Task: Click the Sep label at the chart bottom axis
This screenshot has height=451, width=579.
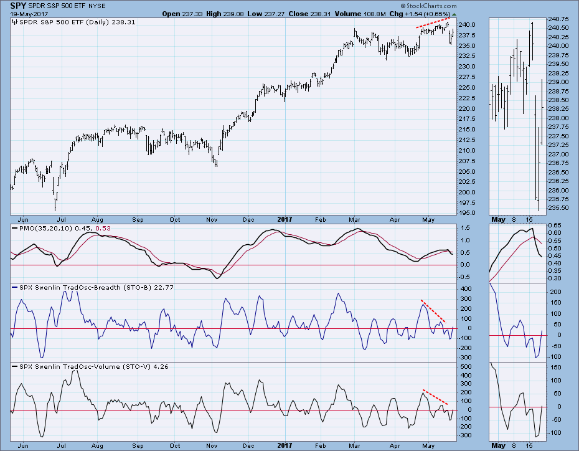Action: click(x=138, y=445)
